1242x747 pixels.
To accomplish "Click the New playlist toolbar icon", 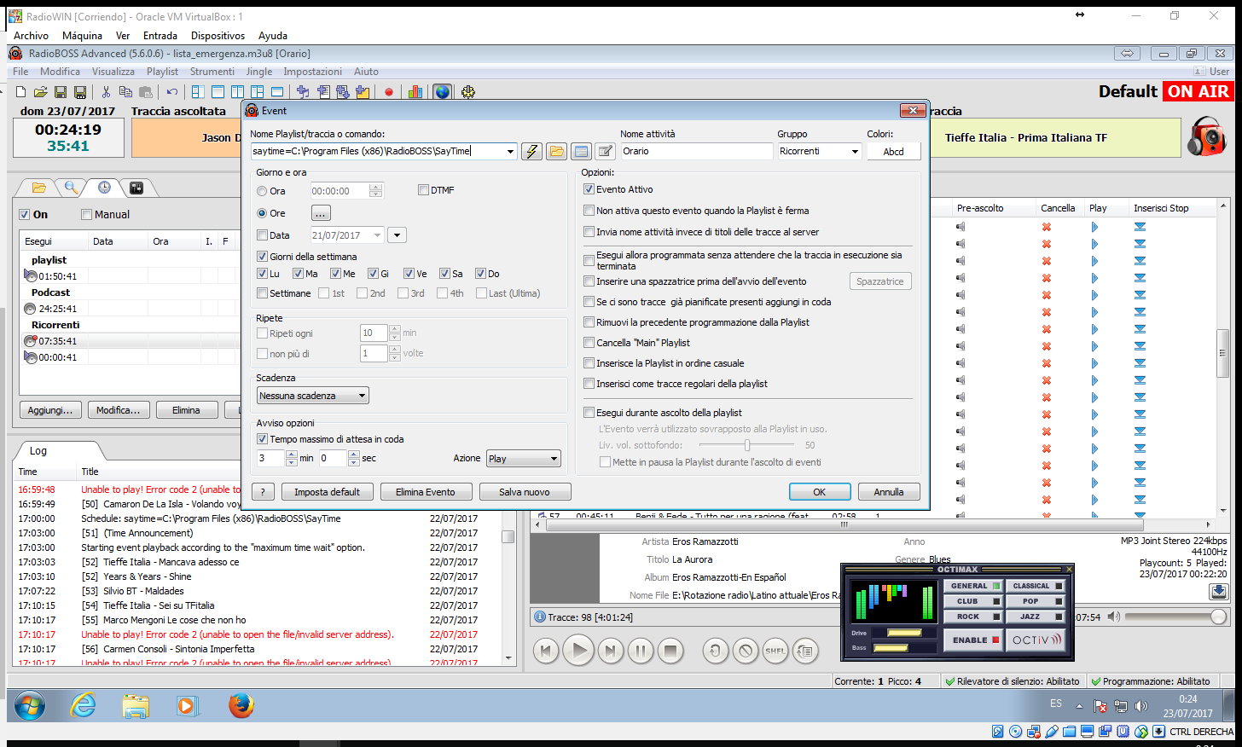I will pyautogui.click(x=21, y=92).
